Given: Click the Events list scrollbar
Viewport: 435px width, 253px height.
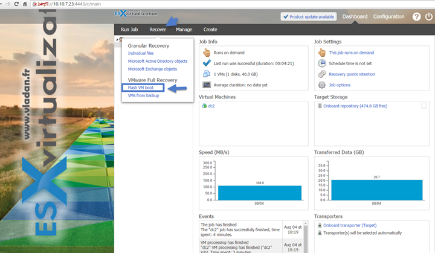Looking at the screenshot, I should click(x=306, y=239).
